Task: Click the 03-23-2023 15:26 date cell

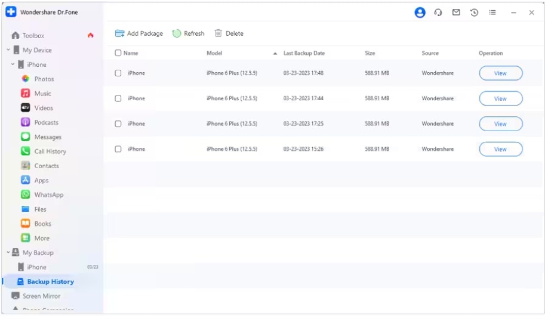Action: [x=303, y=149]
